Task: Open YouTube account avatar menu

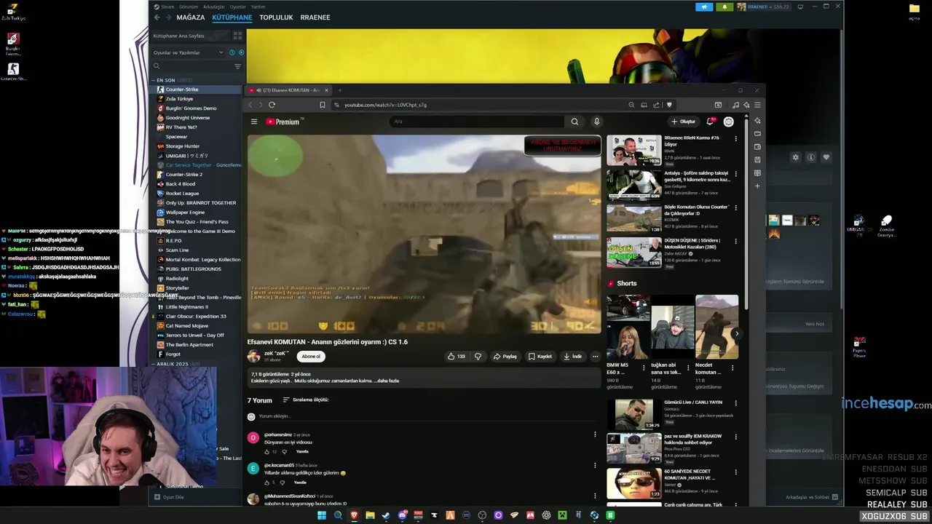Action: [x=728, y=122]
